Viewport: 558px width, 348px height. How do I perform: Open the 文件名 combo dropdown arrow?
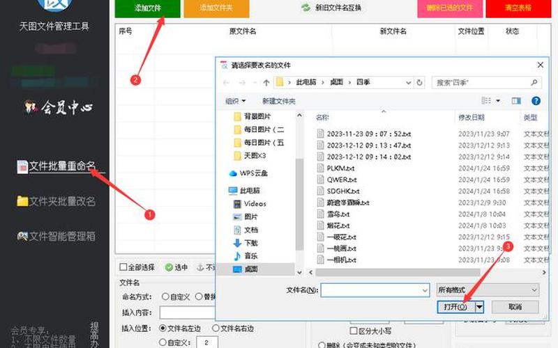[x=425, y=290]
